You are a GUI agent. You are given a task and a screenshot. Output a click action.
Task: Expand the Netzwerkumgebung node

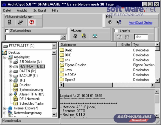pos(5,113)
